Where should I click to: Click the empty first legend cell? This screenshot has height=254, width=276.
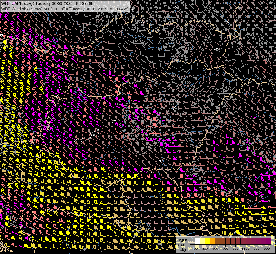click(193, 242)
